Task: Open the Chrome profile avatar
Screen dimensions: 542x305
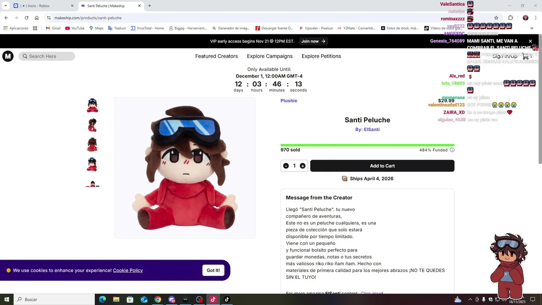Action: (x=525, y=18)
